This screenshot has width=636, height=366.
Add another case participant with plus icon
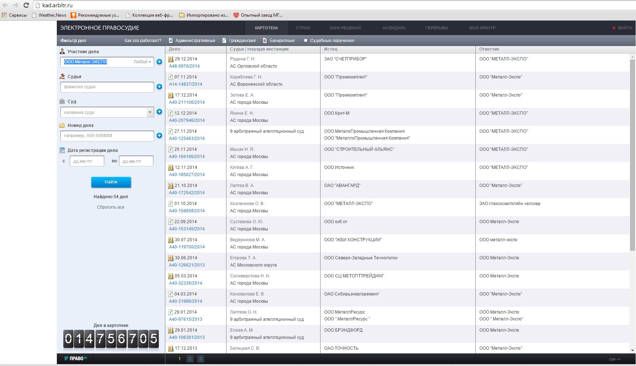(x=159, y=62)
